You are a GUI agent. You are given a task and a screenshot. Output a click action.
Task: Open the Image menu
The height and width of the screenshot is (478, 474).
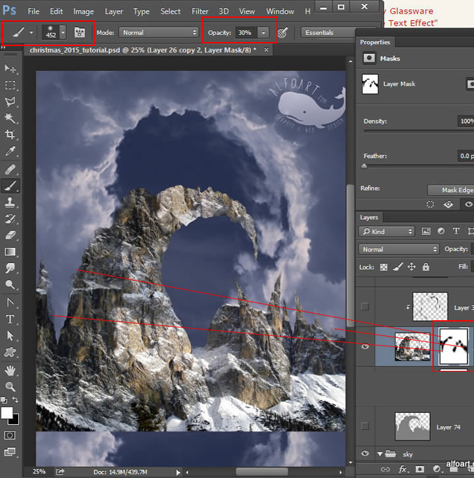[x=84, y=11]
